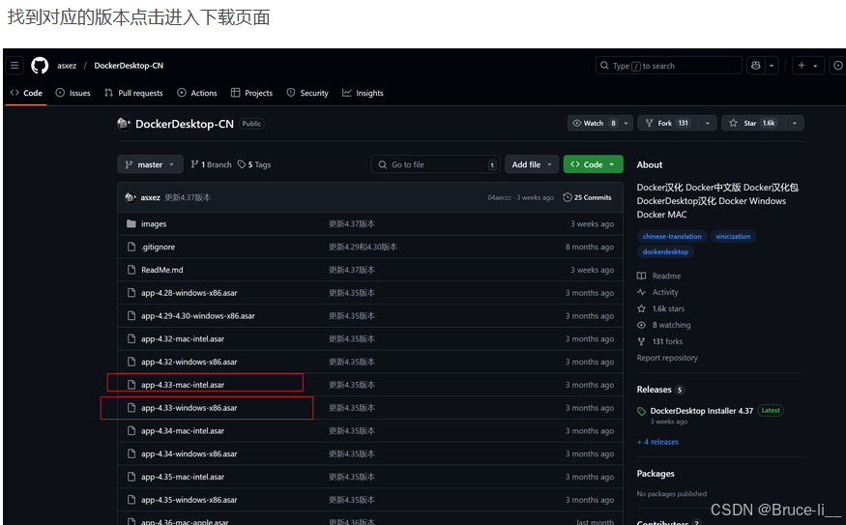Open app-4.34-mac-intel.asar
This screenshot has width=846, height=525.
point(183,431)
